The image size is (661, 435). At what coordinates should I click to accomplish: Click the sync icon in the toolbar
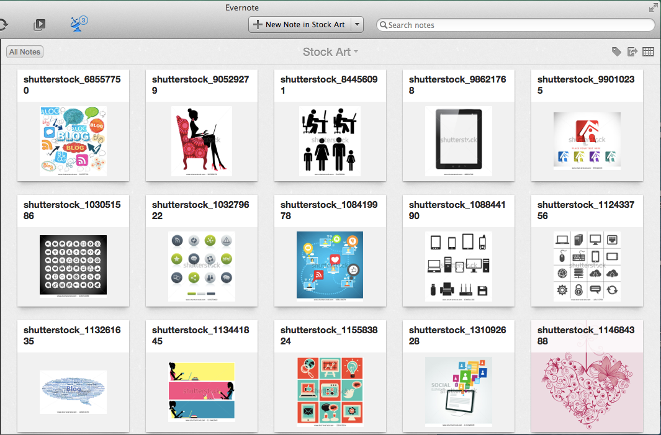(3, 25)
